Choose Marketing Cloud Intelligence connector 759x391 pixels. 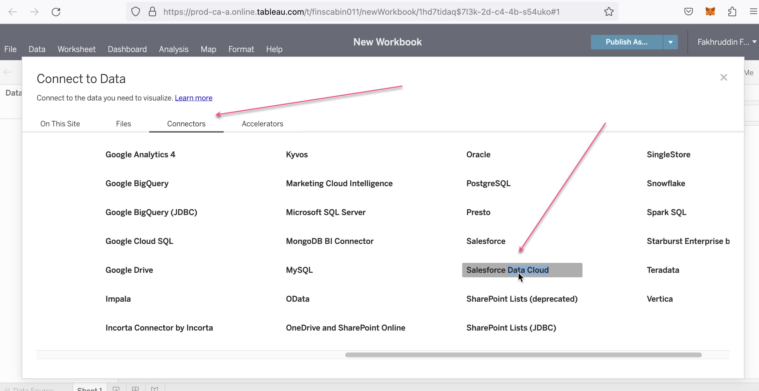pos(339,183)
